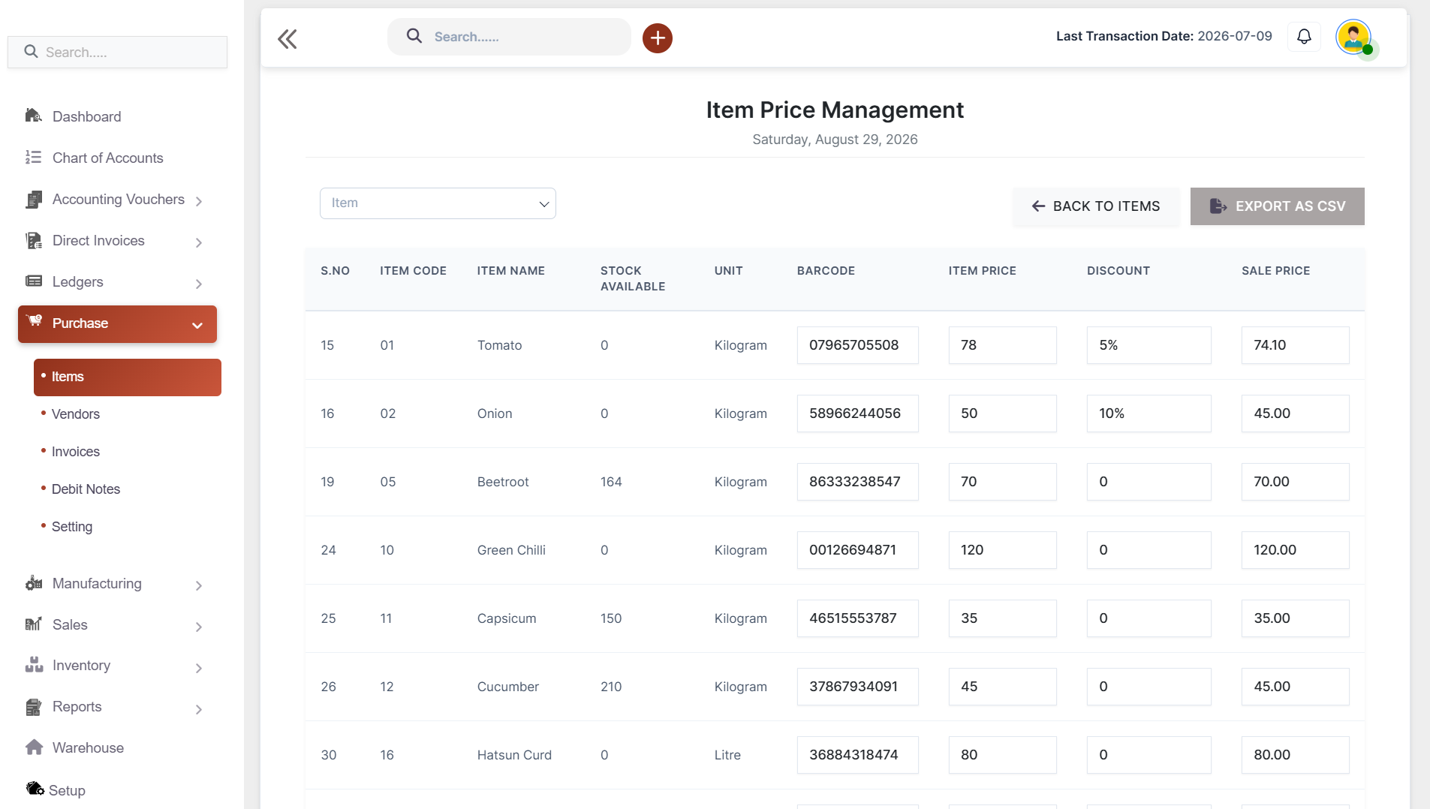Click Reports icon in sidebar
1430x809 pixels.
tap(33, 706)
